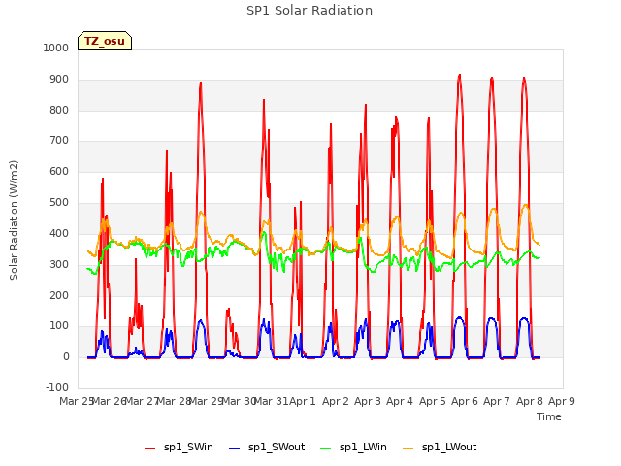This screenshot has height=466, width=621.
Task: Click the orange LWout peak on Apr 8
Action: point(525,205)
